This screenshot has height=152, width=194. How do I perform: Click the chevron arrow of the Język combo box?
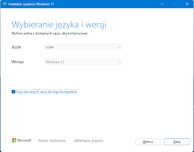[119, 47]
